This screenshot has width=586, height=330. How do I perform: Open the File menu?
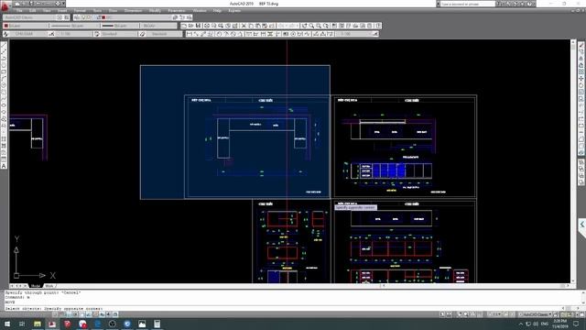coord(19,10)
